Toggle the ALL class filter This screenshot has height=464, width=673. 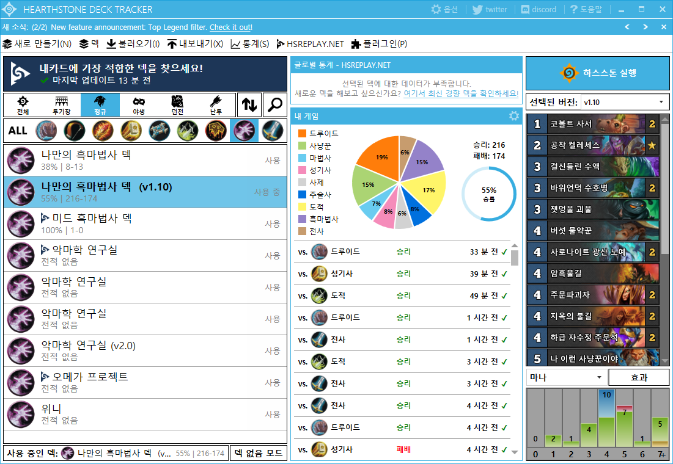[x=18, y=131]
